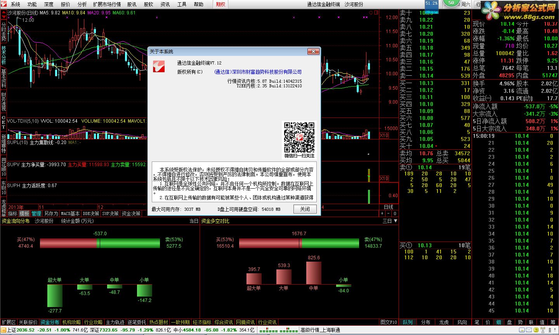Click the plus zoom-in chart button
This screenshot has width=559, height=335.
pyautogui.click(x=382, y=213)
